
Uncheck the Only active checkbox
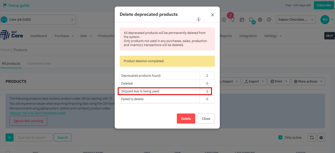click(280, 137)
